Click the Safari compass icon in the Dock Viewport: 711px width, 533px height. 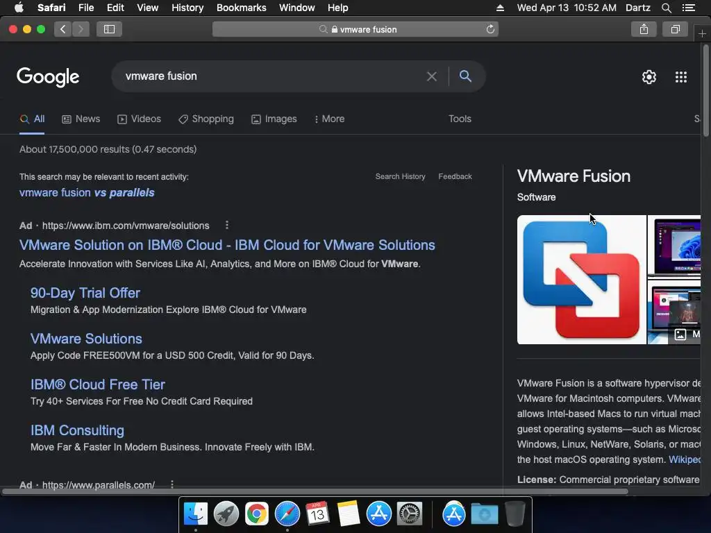[287, 514]
